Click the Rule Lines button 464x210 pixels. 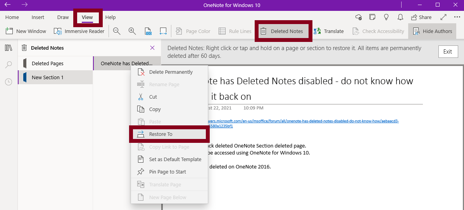pos(235,31)
